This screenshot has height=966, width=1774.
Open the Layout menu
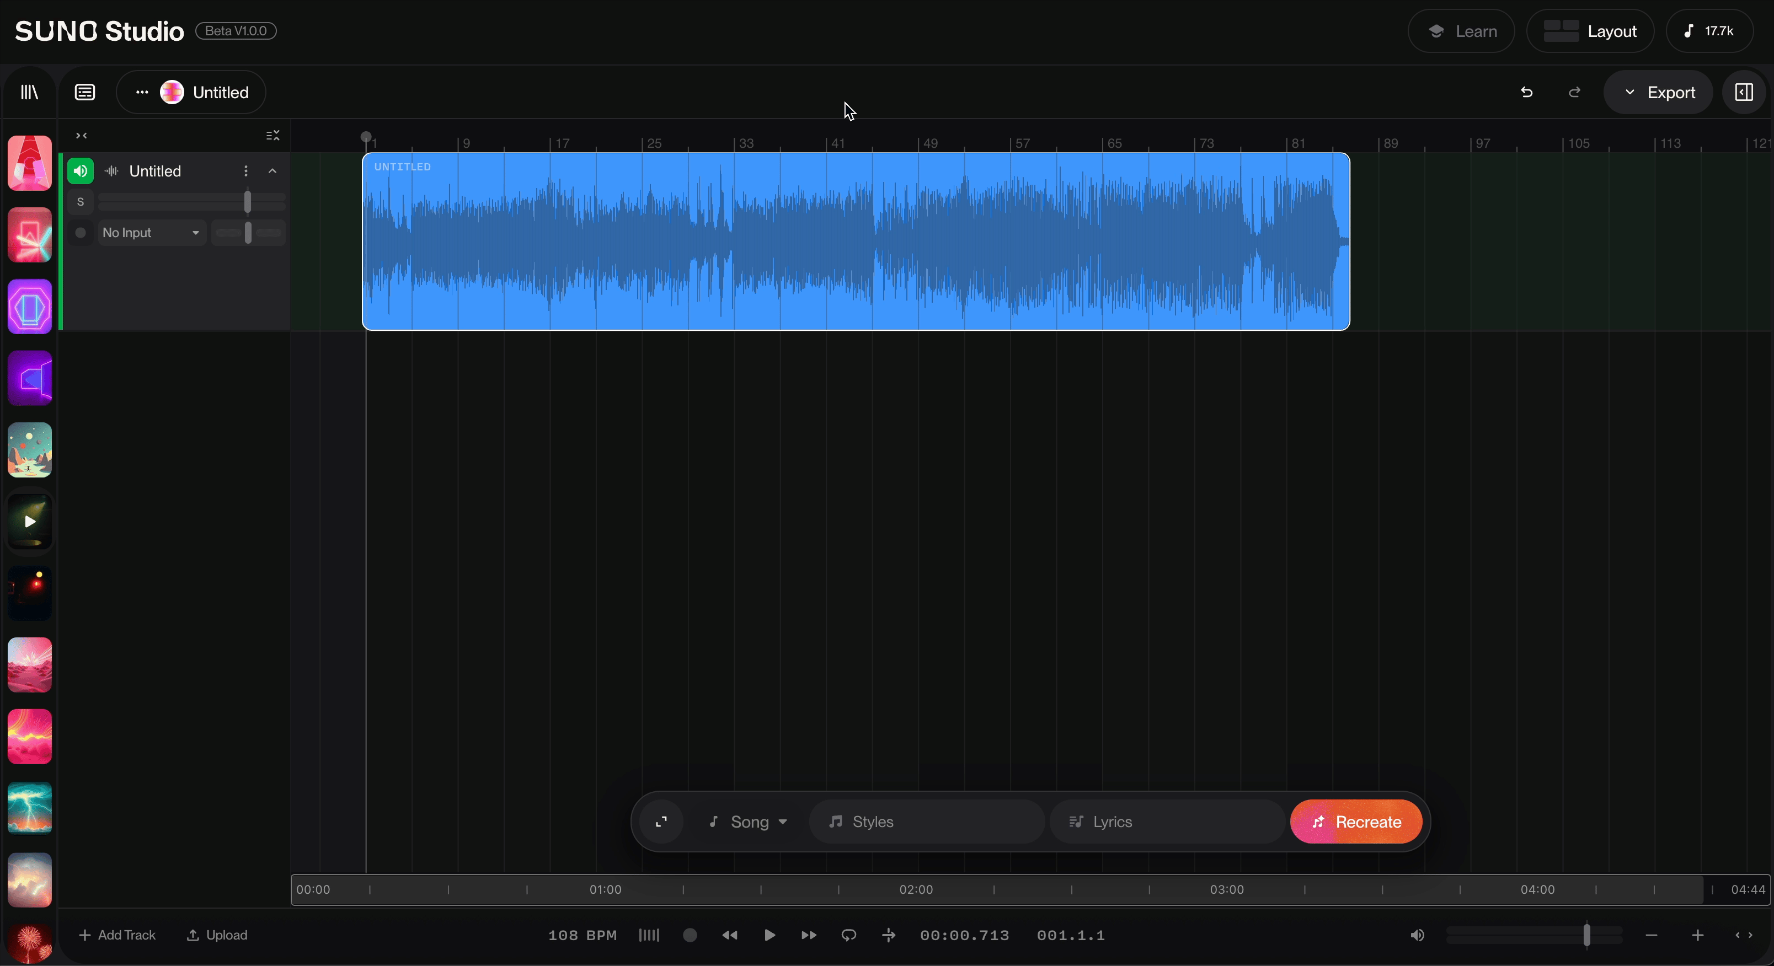[x=1590, y=31]
